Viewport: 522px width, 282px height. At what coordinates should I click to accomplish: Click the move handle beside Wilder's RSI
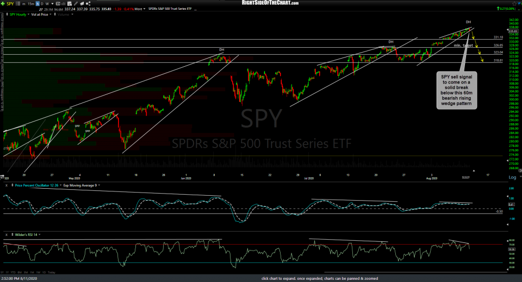click(13, 234)
